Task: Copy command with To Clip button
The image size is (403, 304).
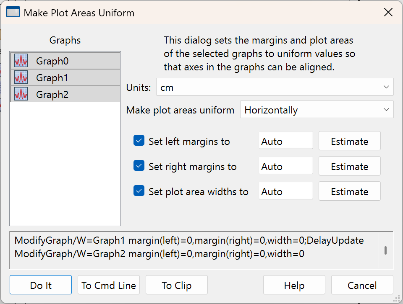Action: tap(177, 285)
